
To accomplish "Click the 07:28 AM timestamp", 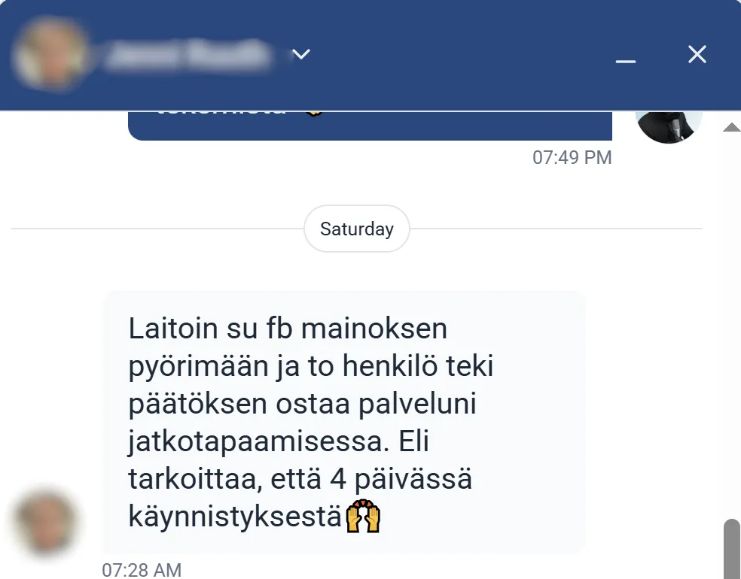I will [142, 570].
